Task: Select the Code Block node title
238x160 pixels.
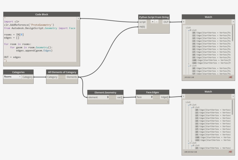Action: pos(42,14)
